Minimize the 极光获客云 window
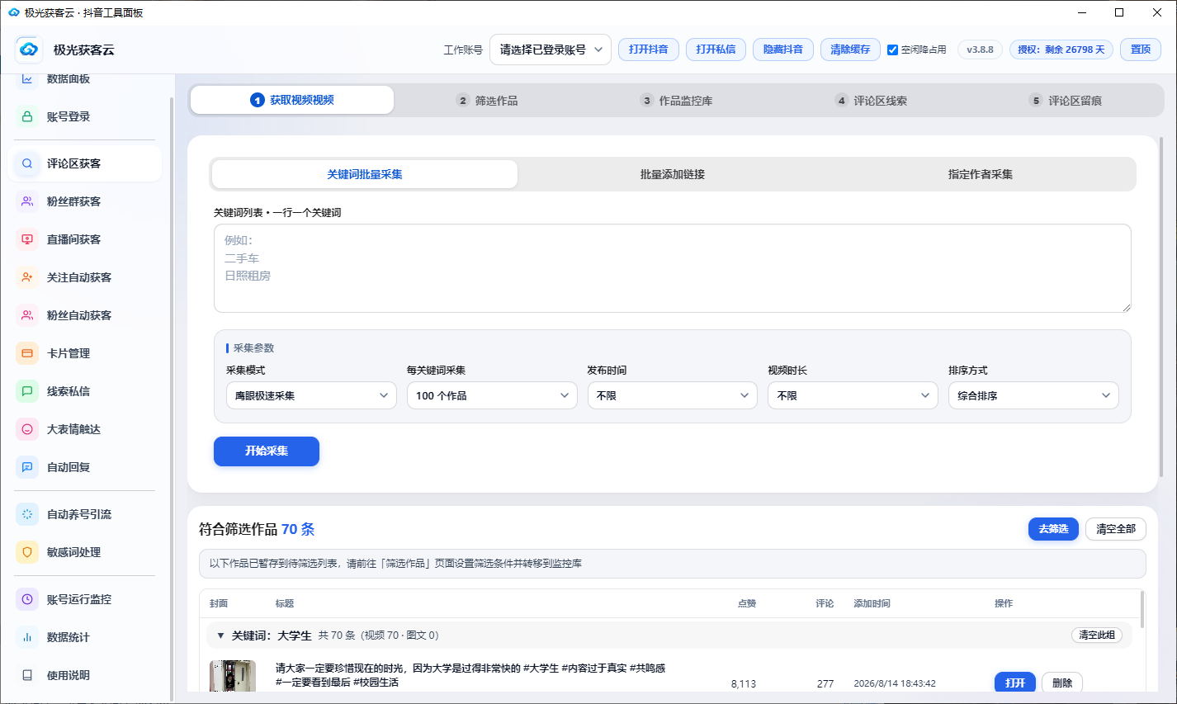The width and height of the screenshot is (1177, 704). tap(1081, 12)
